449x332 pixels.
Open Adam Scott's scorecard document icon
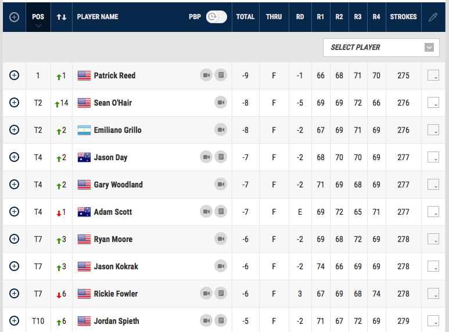click(x=221, y=212)
